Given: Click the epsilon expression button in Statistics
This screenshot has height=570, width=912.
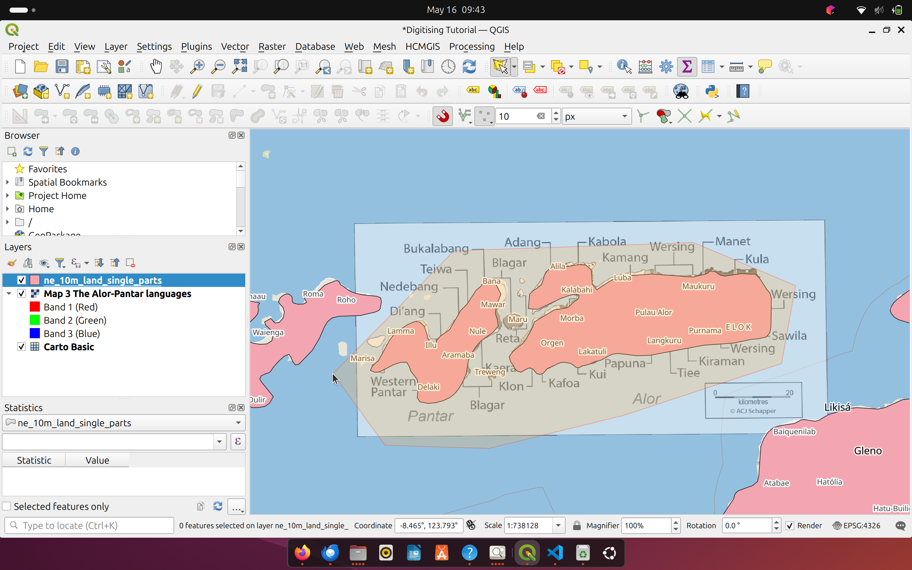Looking at the screenshot, I should (238, 441).
